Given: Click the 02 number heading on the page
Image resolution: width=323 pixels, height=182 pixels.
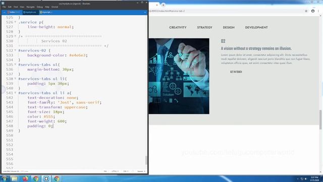Looking at the screenshot, I should pyautogui.click(x=223, y=41).
